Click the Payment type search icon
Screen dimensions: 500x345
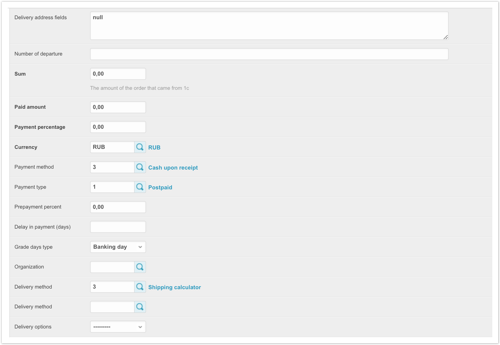pos(140,187)
